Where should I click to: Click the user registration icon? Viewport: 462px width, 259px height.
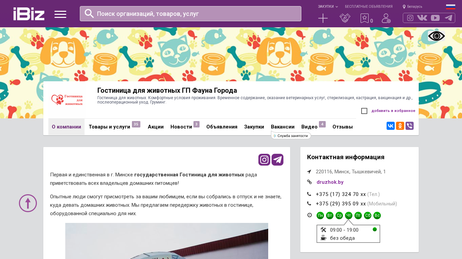pyautogui.click(x=386, y=18)
